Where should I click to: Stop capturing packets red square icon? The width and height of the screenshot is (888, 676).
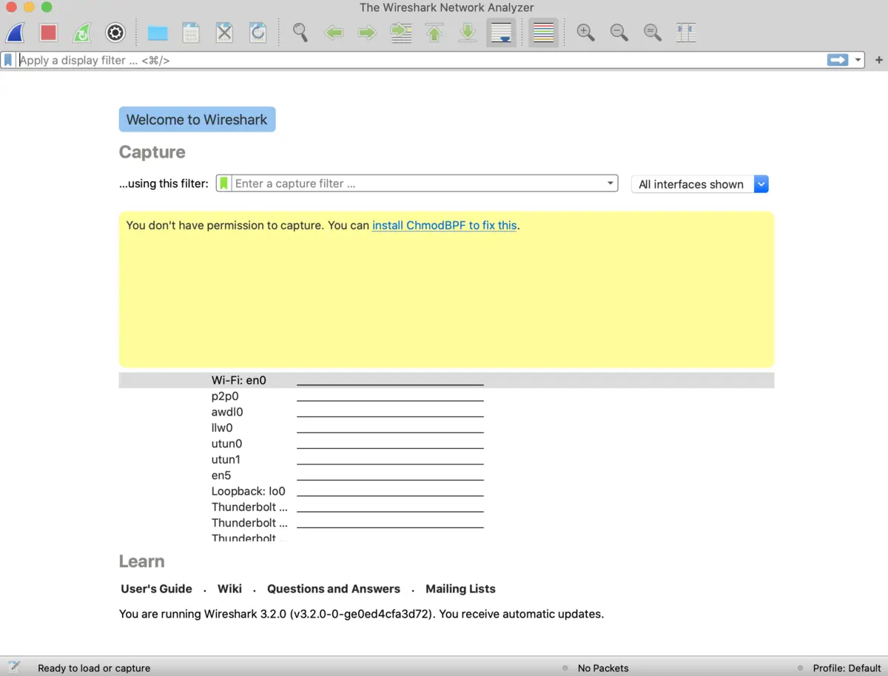coord(49,33)
